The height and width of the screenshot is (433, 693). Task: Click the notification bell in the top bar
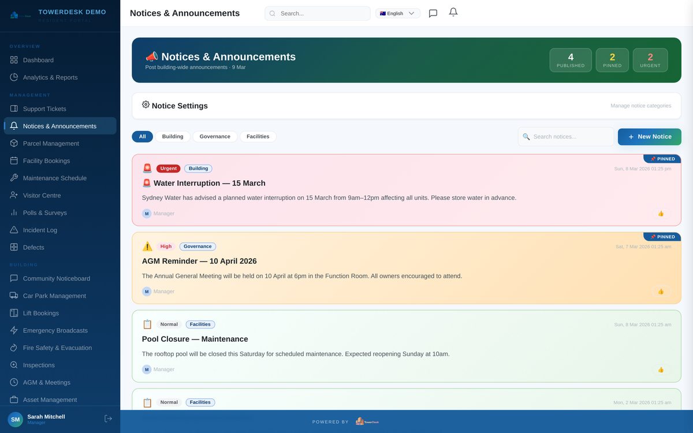453,12
